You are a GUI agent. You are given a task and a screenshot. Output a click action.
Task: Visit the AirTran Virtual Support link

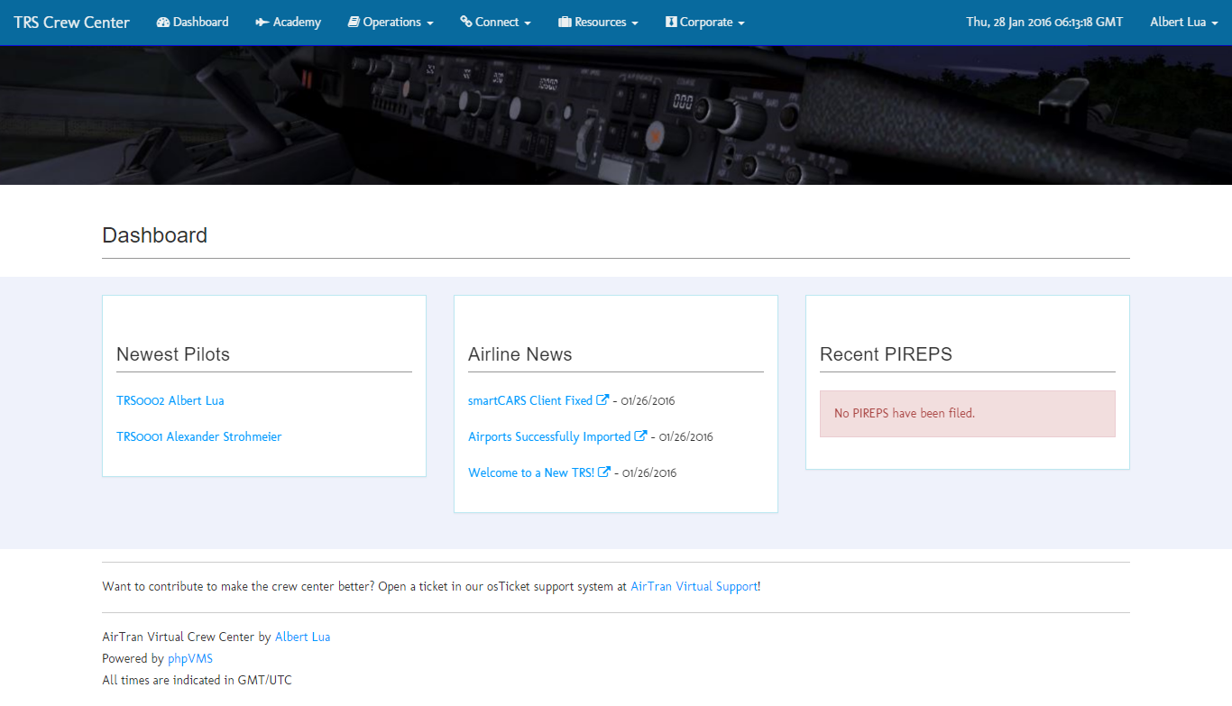pos(694,586)
